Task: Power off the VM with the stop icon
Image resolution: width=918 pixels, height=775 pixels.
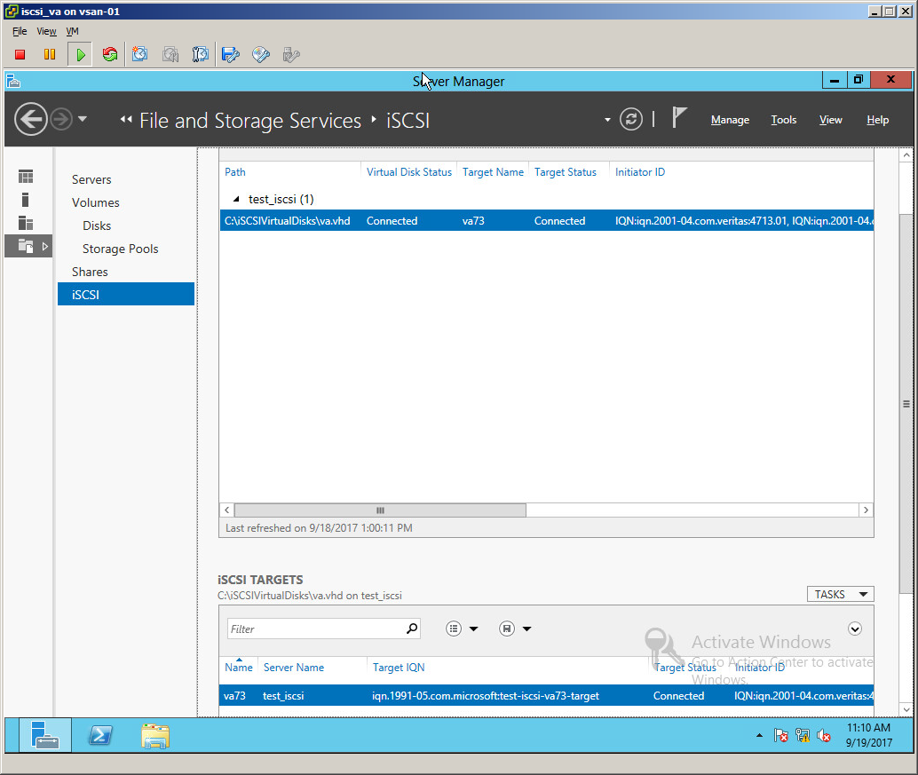Action: point(18,54)
